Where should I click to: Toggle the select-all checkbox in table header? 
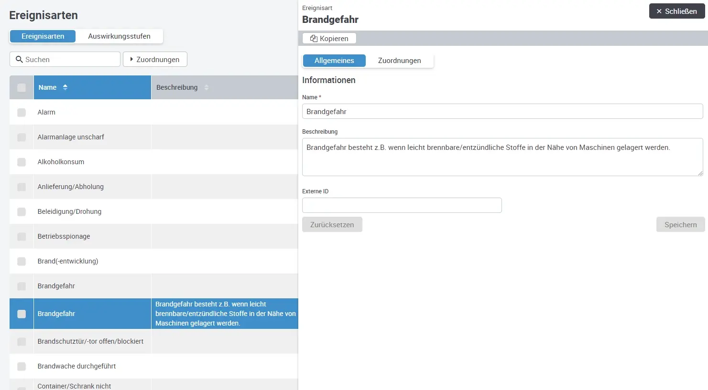click(x=22, y=87)
